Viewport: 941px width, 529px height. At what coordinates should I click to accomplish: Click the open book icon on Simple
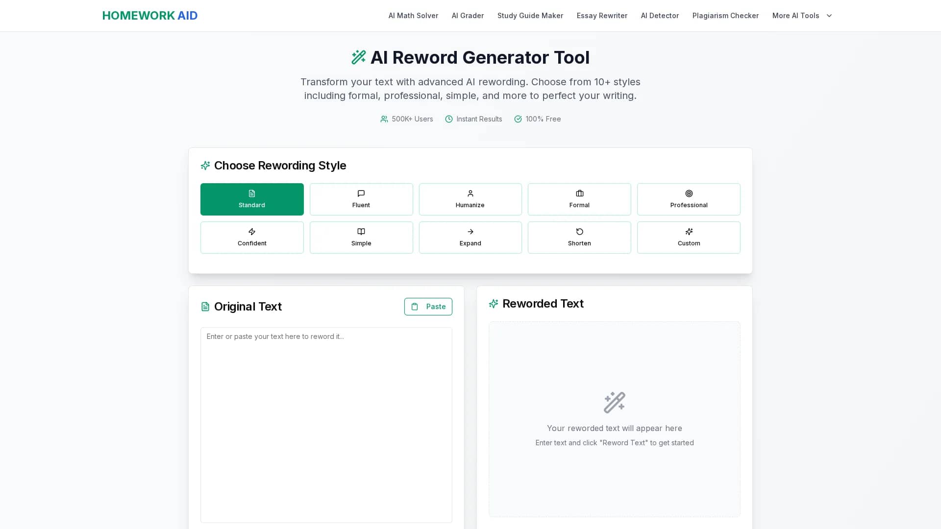pos(361,232)
